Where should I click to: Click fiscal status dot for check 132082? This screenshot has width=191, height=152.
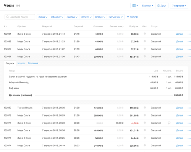coord(145,49)
